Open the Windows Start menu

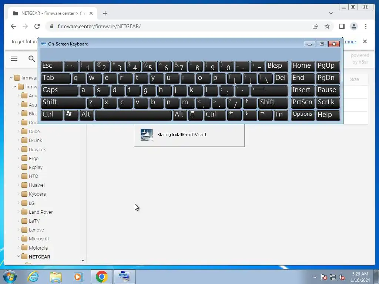coord(10,277)
